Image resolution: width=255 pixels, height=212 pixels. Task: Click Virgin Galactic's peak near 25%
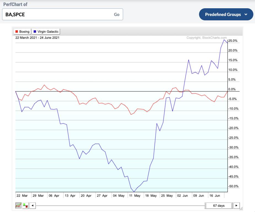pyautogui.click(x=224, y=40)
